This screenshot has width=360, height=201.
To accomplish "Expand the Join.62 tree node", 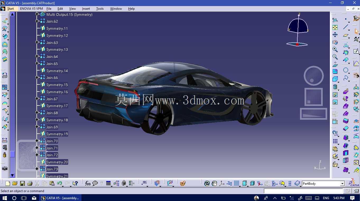I will pos(37,21).
